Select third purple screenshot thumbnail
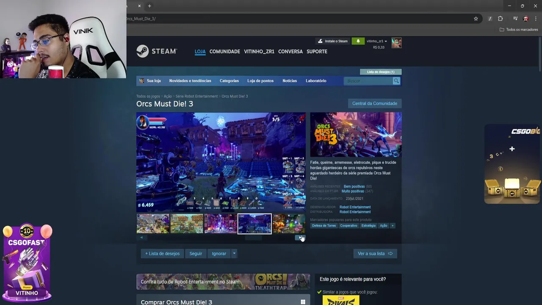542x305 pixels. point(221,224)
